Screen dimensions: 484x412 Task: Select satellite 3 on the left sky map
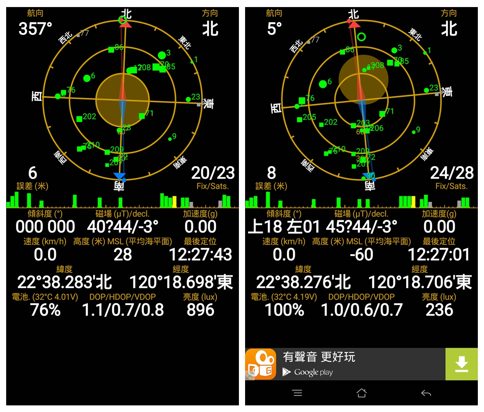tap(162, 56)
